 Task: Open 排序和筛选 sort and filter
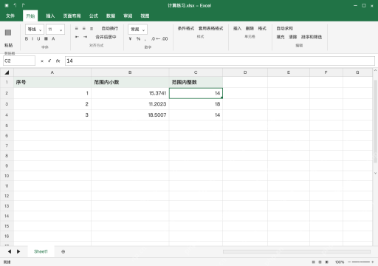[x=312, y=37]
